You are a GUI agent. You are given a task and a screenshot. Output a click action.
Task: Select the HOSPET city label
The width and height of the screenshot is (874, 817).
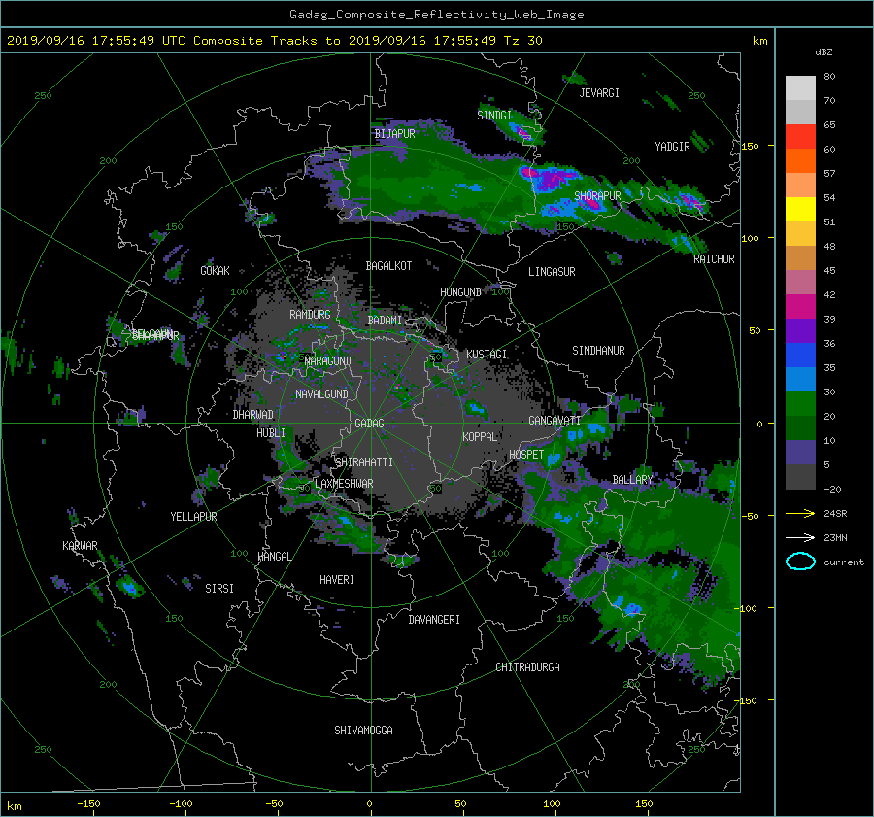tap(526, 455)
